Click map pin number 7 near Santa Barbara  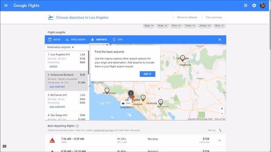pos(107,91)
